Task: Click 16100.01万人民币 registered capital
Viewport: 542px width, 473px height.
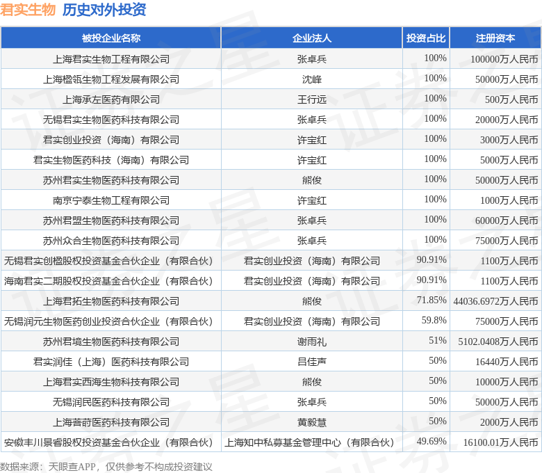Action: pos(500,442)
